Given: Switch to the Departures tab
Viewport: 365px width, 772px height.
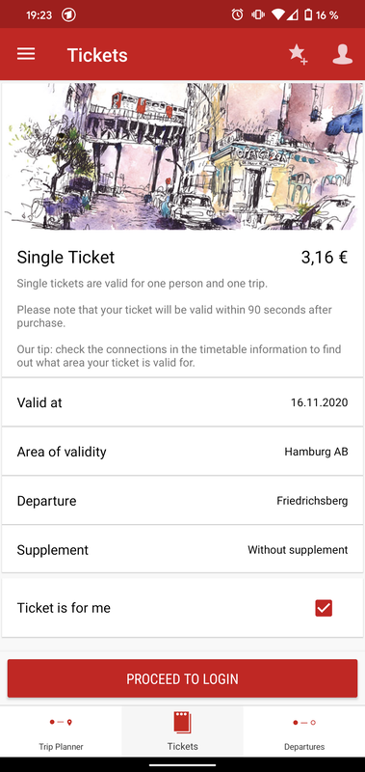Looking at the screenshot, I should (x=304, y=731).
